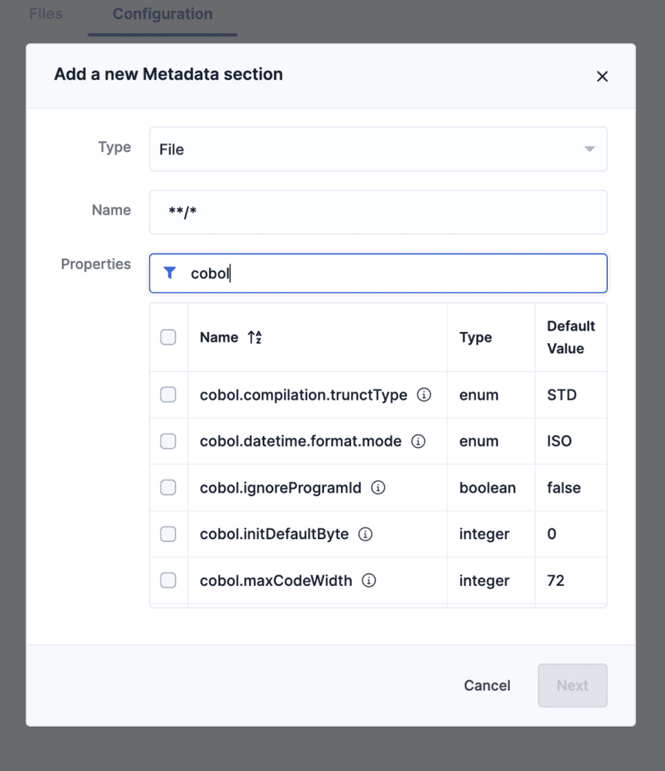Image resolution: width=665 pixels, height=771 pixels.
Task: Close the Add Metadata section dialog
Action: coord(602,76)
